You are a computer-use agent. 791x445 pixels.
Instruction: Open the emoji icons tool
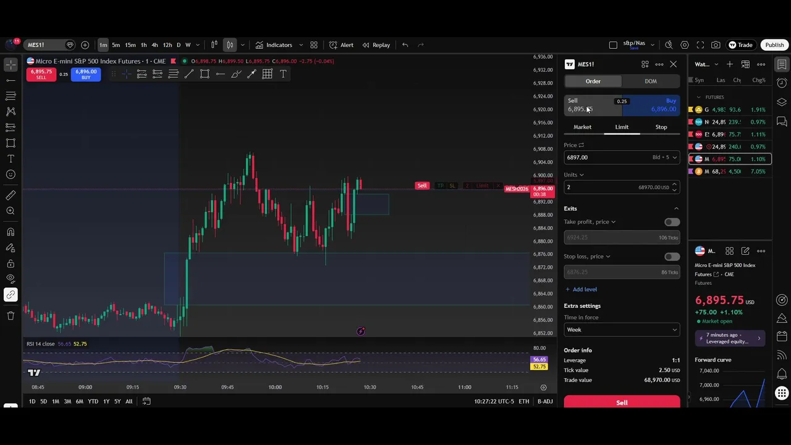tap(11, 174)
